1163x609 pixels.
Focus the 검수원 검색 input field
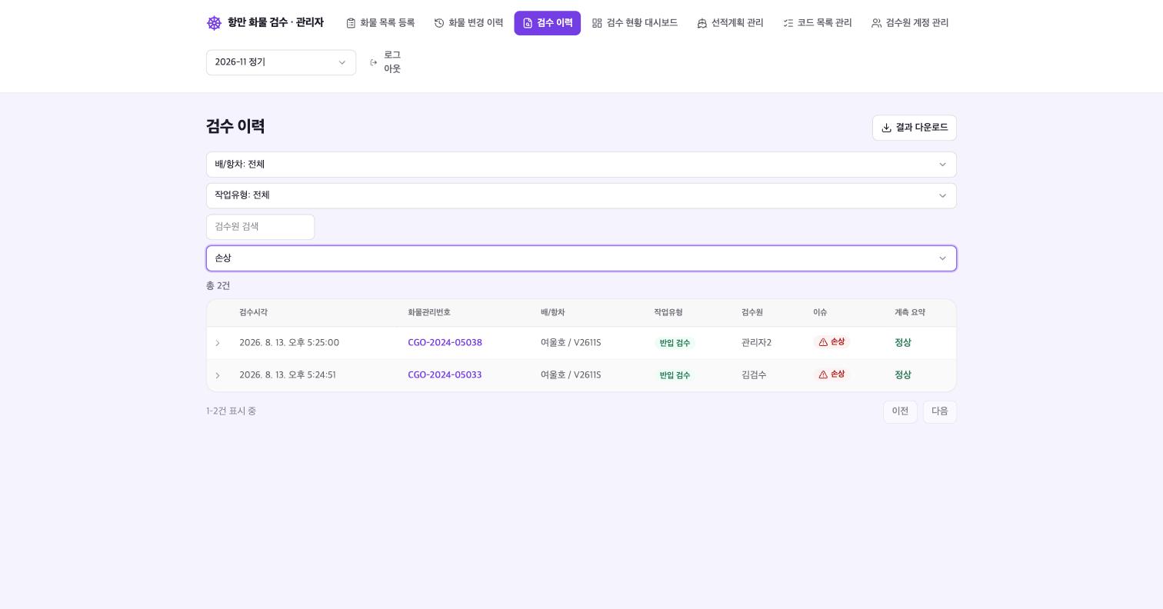point(260,227)
